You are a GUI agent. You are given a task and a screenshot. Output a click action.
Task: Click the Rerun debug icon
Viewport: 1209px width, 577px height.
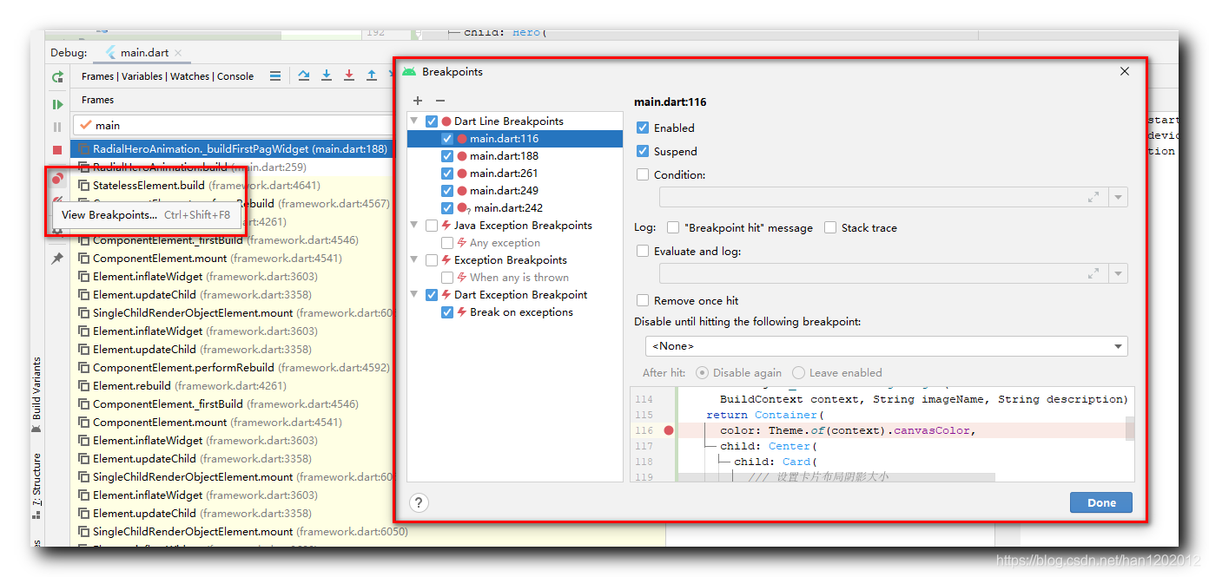57,77
